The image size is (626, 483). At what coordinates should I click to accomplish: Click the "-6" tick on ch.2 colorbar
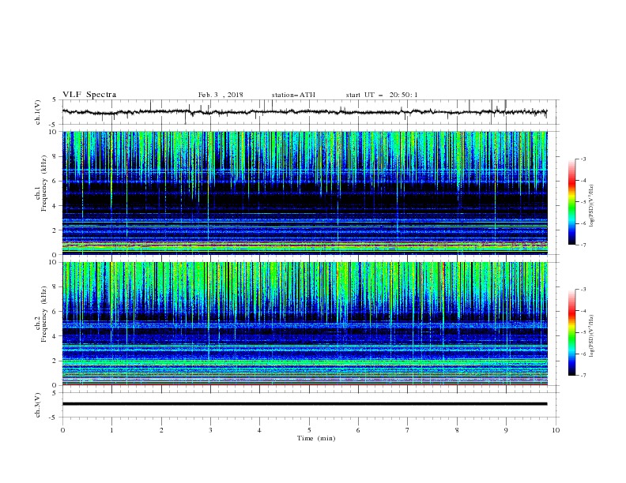583,354
